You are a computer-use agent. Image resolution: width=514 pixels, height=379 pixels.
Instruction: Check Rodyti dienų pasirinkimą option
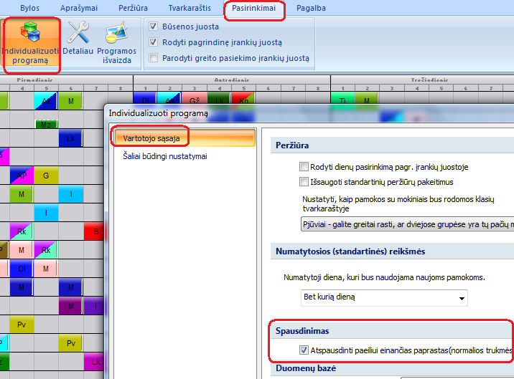click(x=304, y=167)
